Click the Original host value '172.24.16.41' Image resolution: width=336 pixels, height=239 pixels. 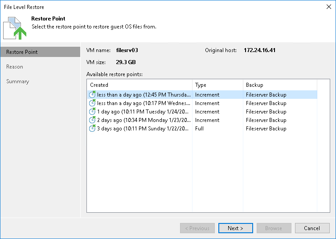click(x=260, y=50)
